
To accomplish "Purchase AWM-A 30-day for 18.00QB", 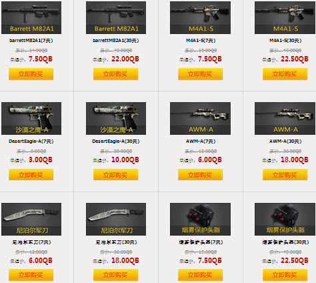I will click(285, 175).
